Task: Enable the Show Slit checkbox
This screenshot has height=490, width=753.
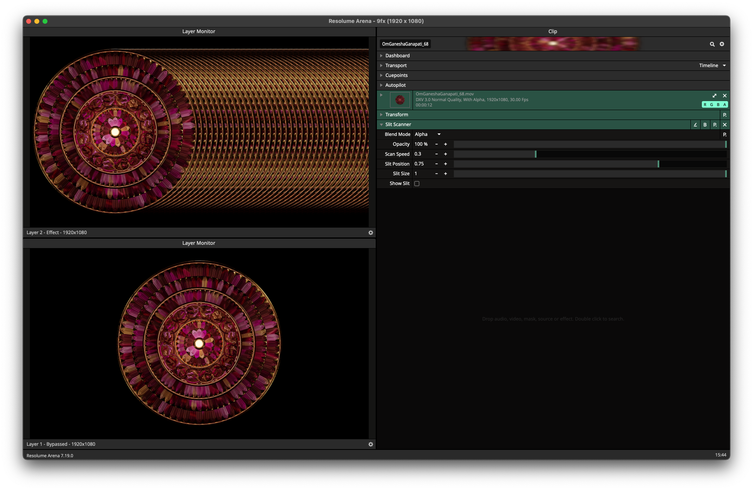Action: [x=417, y=184]
